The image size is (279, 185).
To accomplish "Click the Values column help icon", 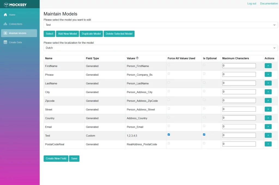I will (137, 58).
